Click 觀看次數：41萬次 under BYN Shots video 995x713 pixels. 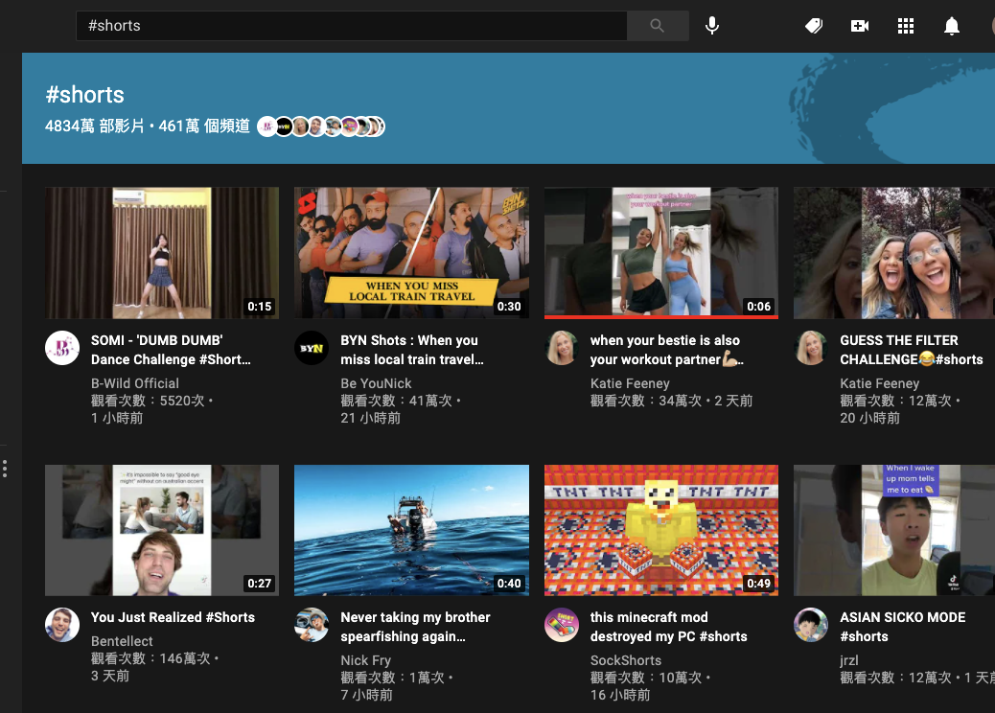(396, 401)
